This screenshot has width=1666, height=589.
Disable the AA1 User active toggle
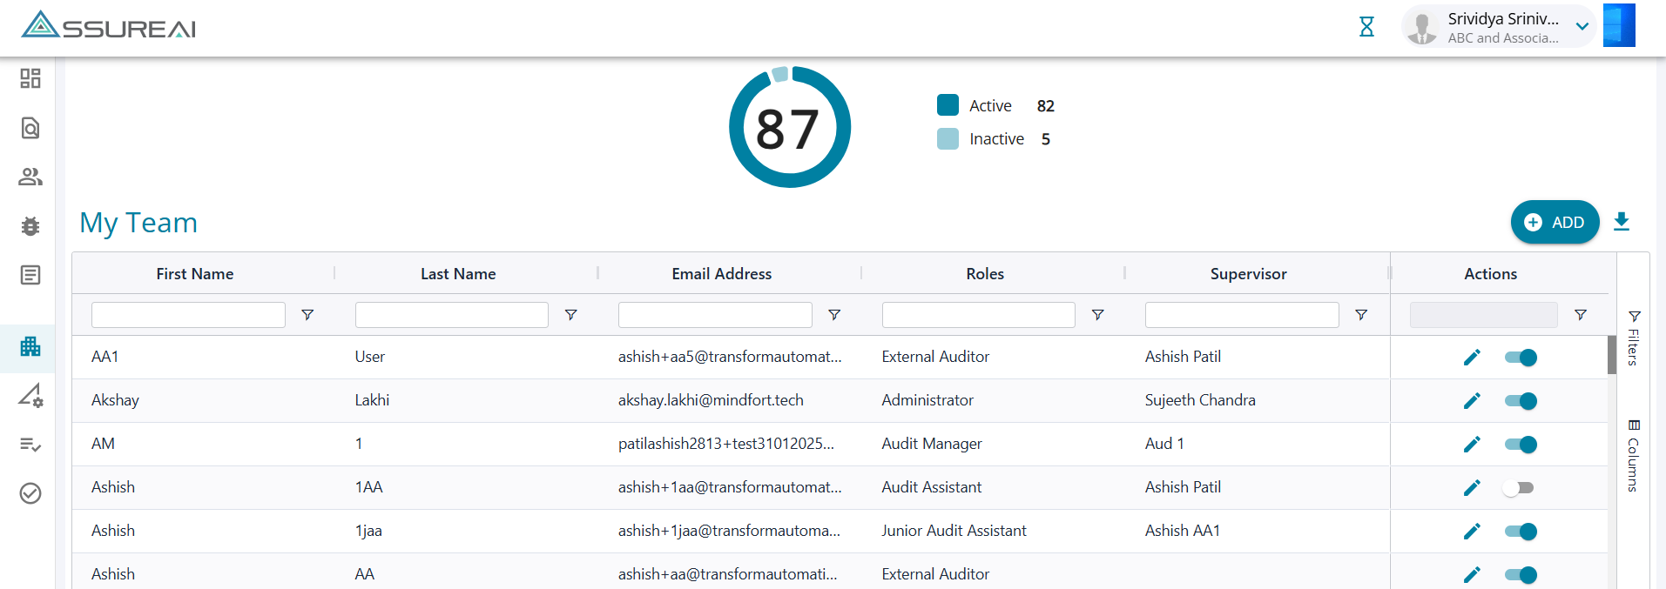(1521, 358)
